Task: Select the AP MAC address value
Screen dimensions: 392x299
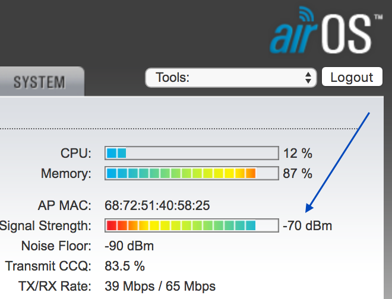Action: (x=157, y=206)
